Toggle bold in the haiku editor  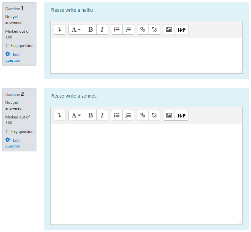91,29
